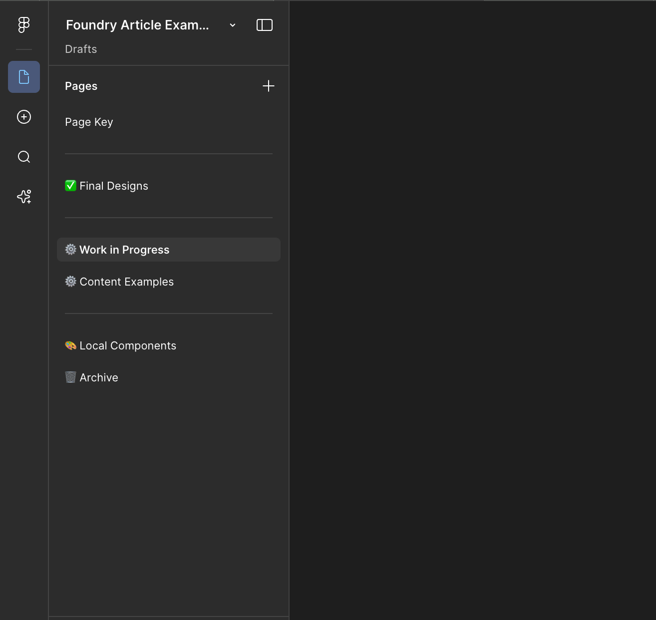The height and width of the screenshot is (620, 656).
Task: Open the Drafts location link
Action: [x=81, y=48]
